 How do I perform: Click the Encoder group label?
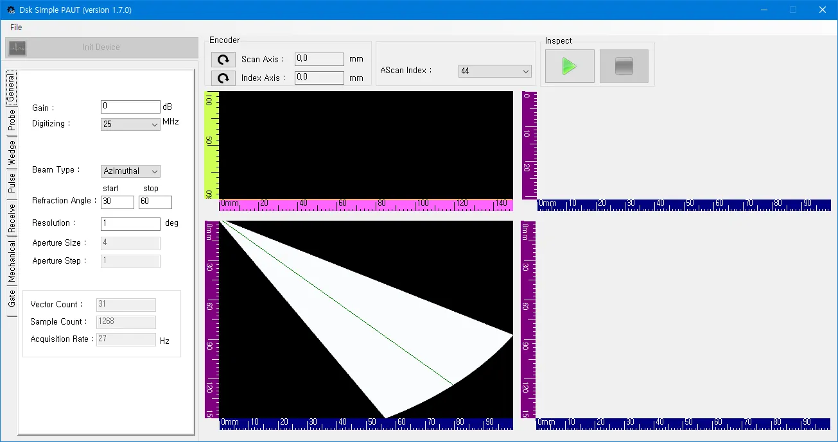point(224,40)
